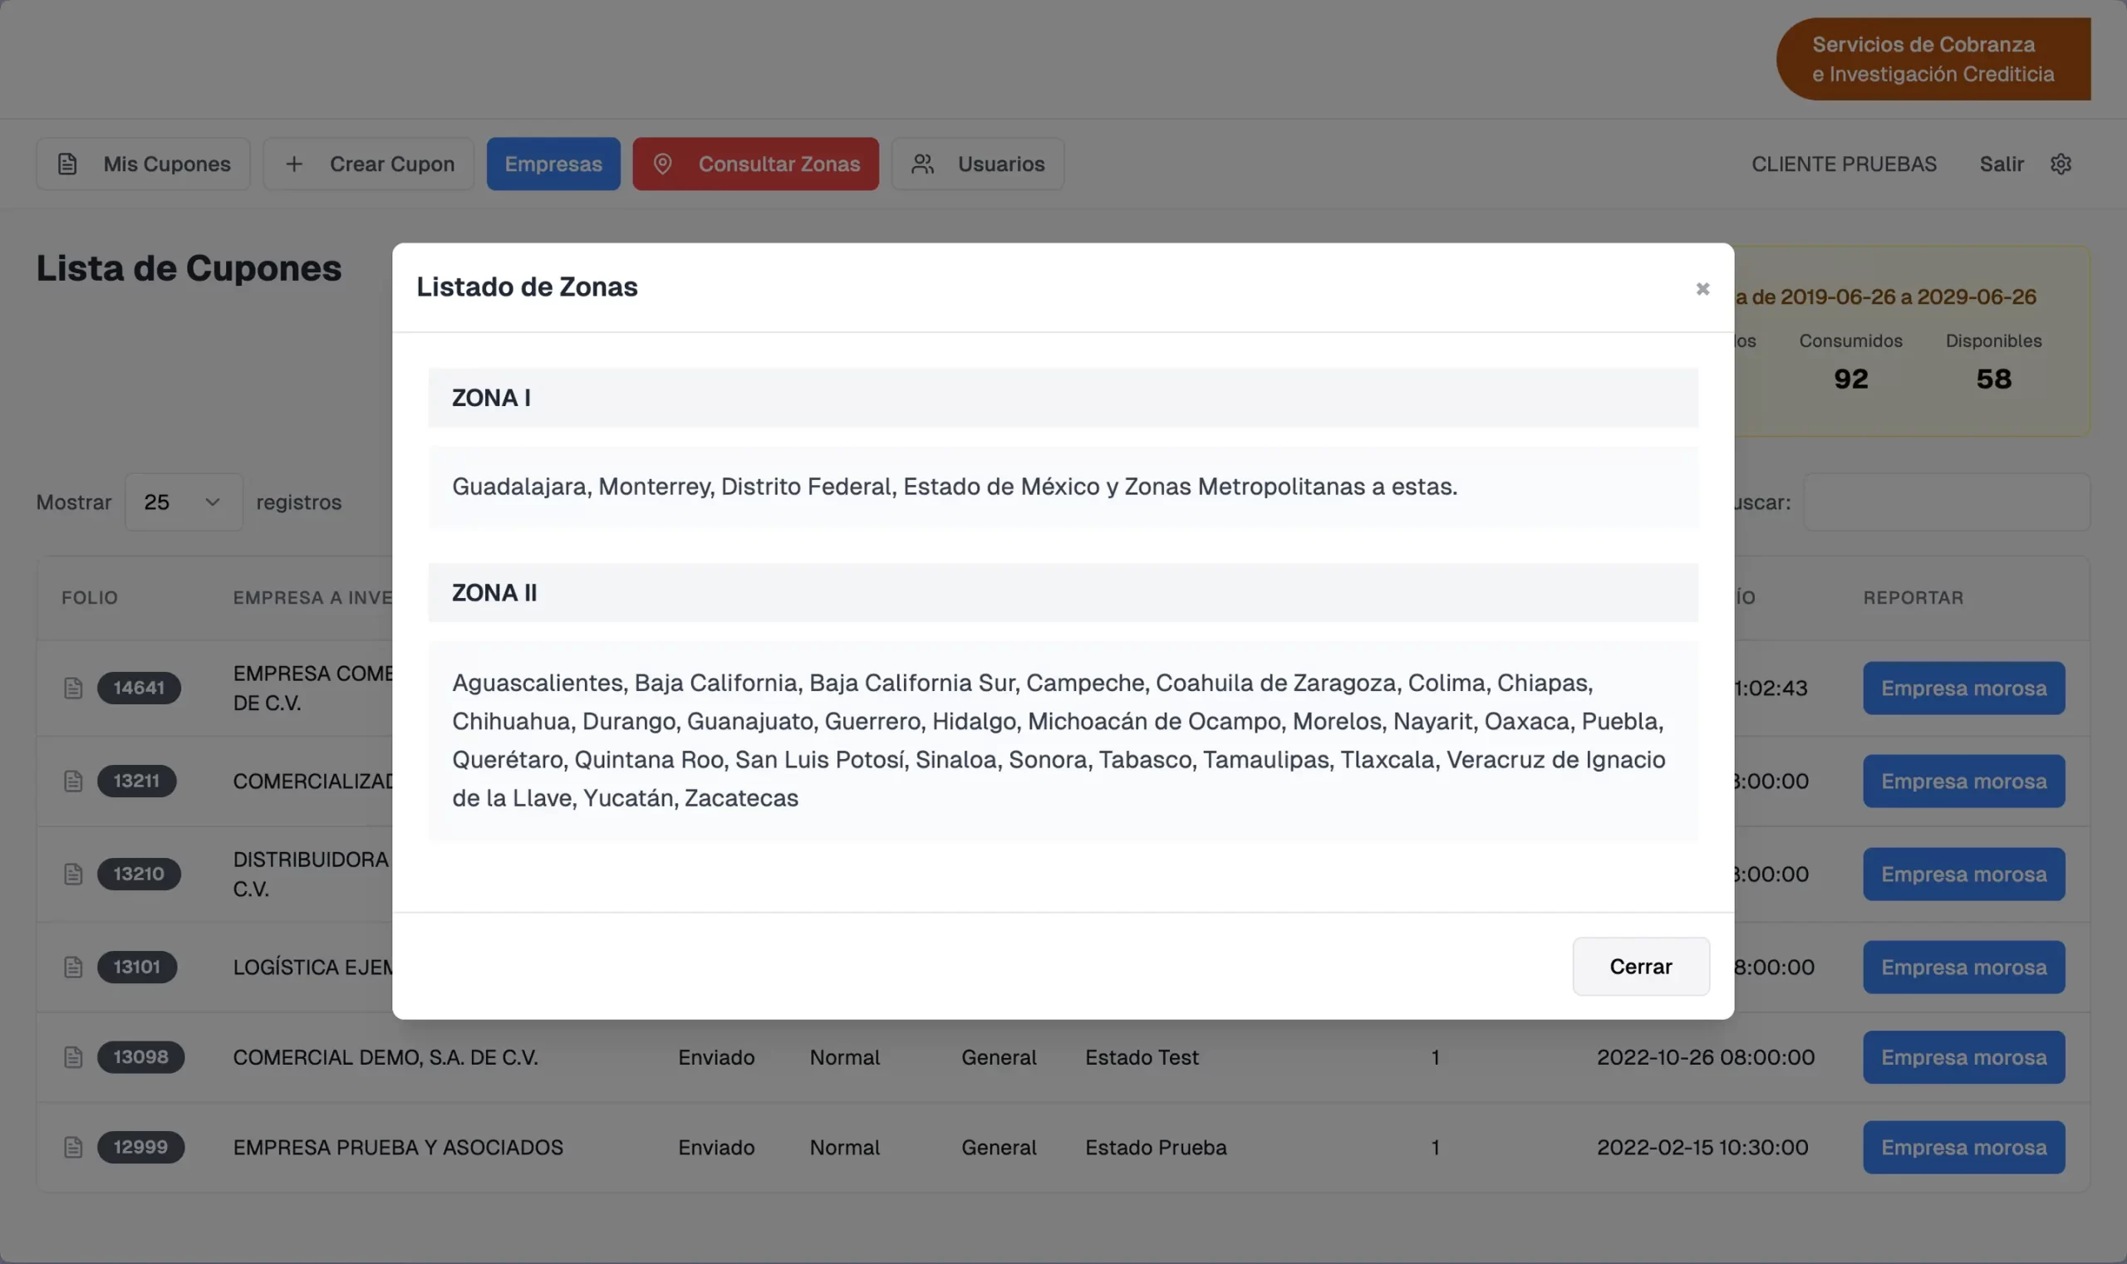Focus the Buscar search field

pyautogui.click(x=1946, y=502)
